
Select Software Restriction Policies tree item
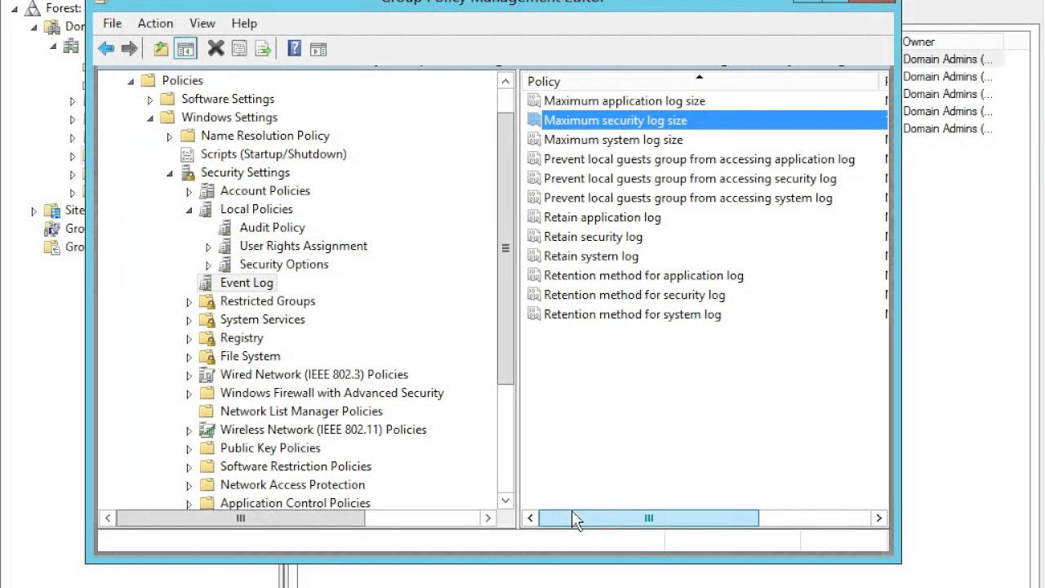click(x=296, y=466)
